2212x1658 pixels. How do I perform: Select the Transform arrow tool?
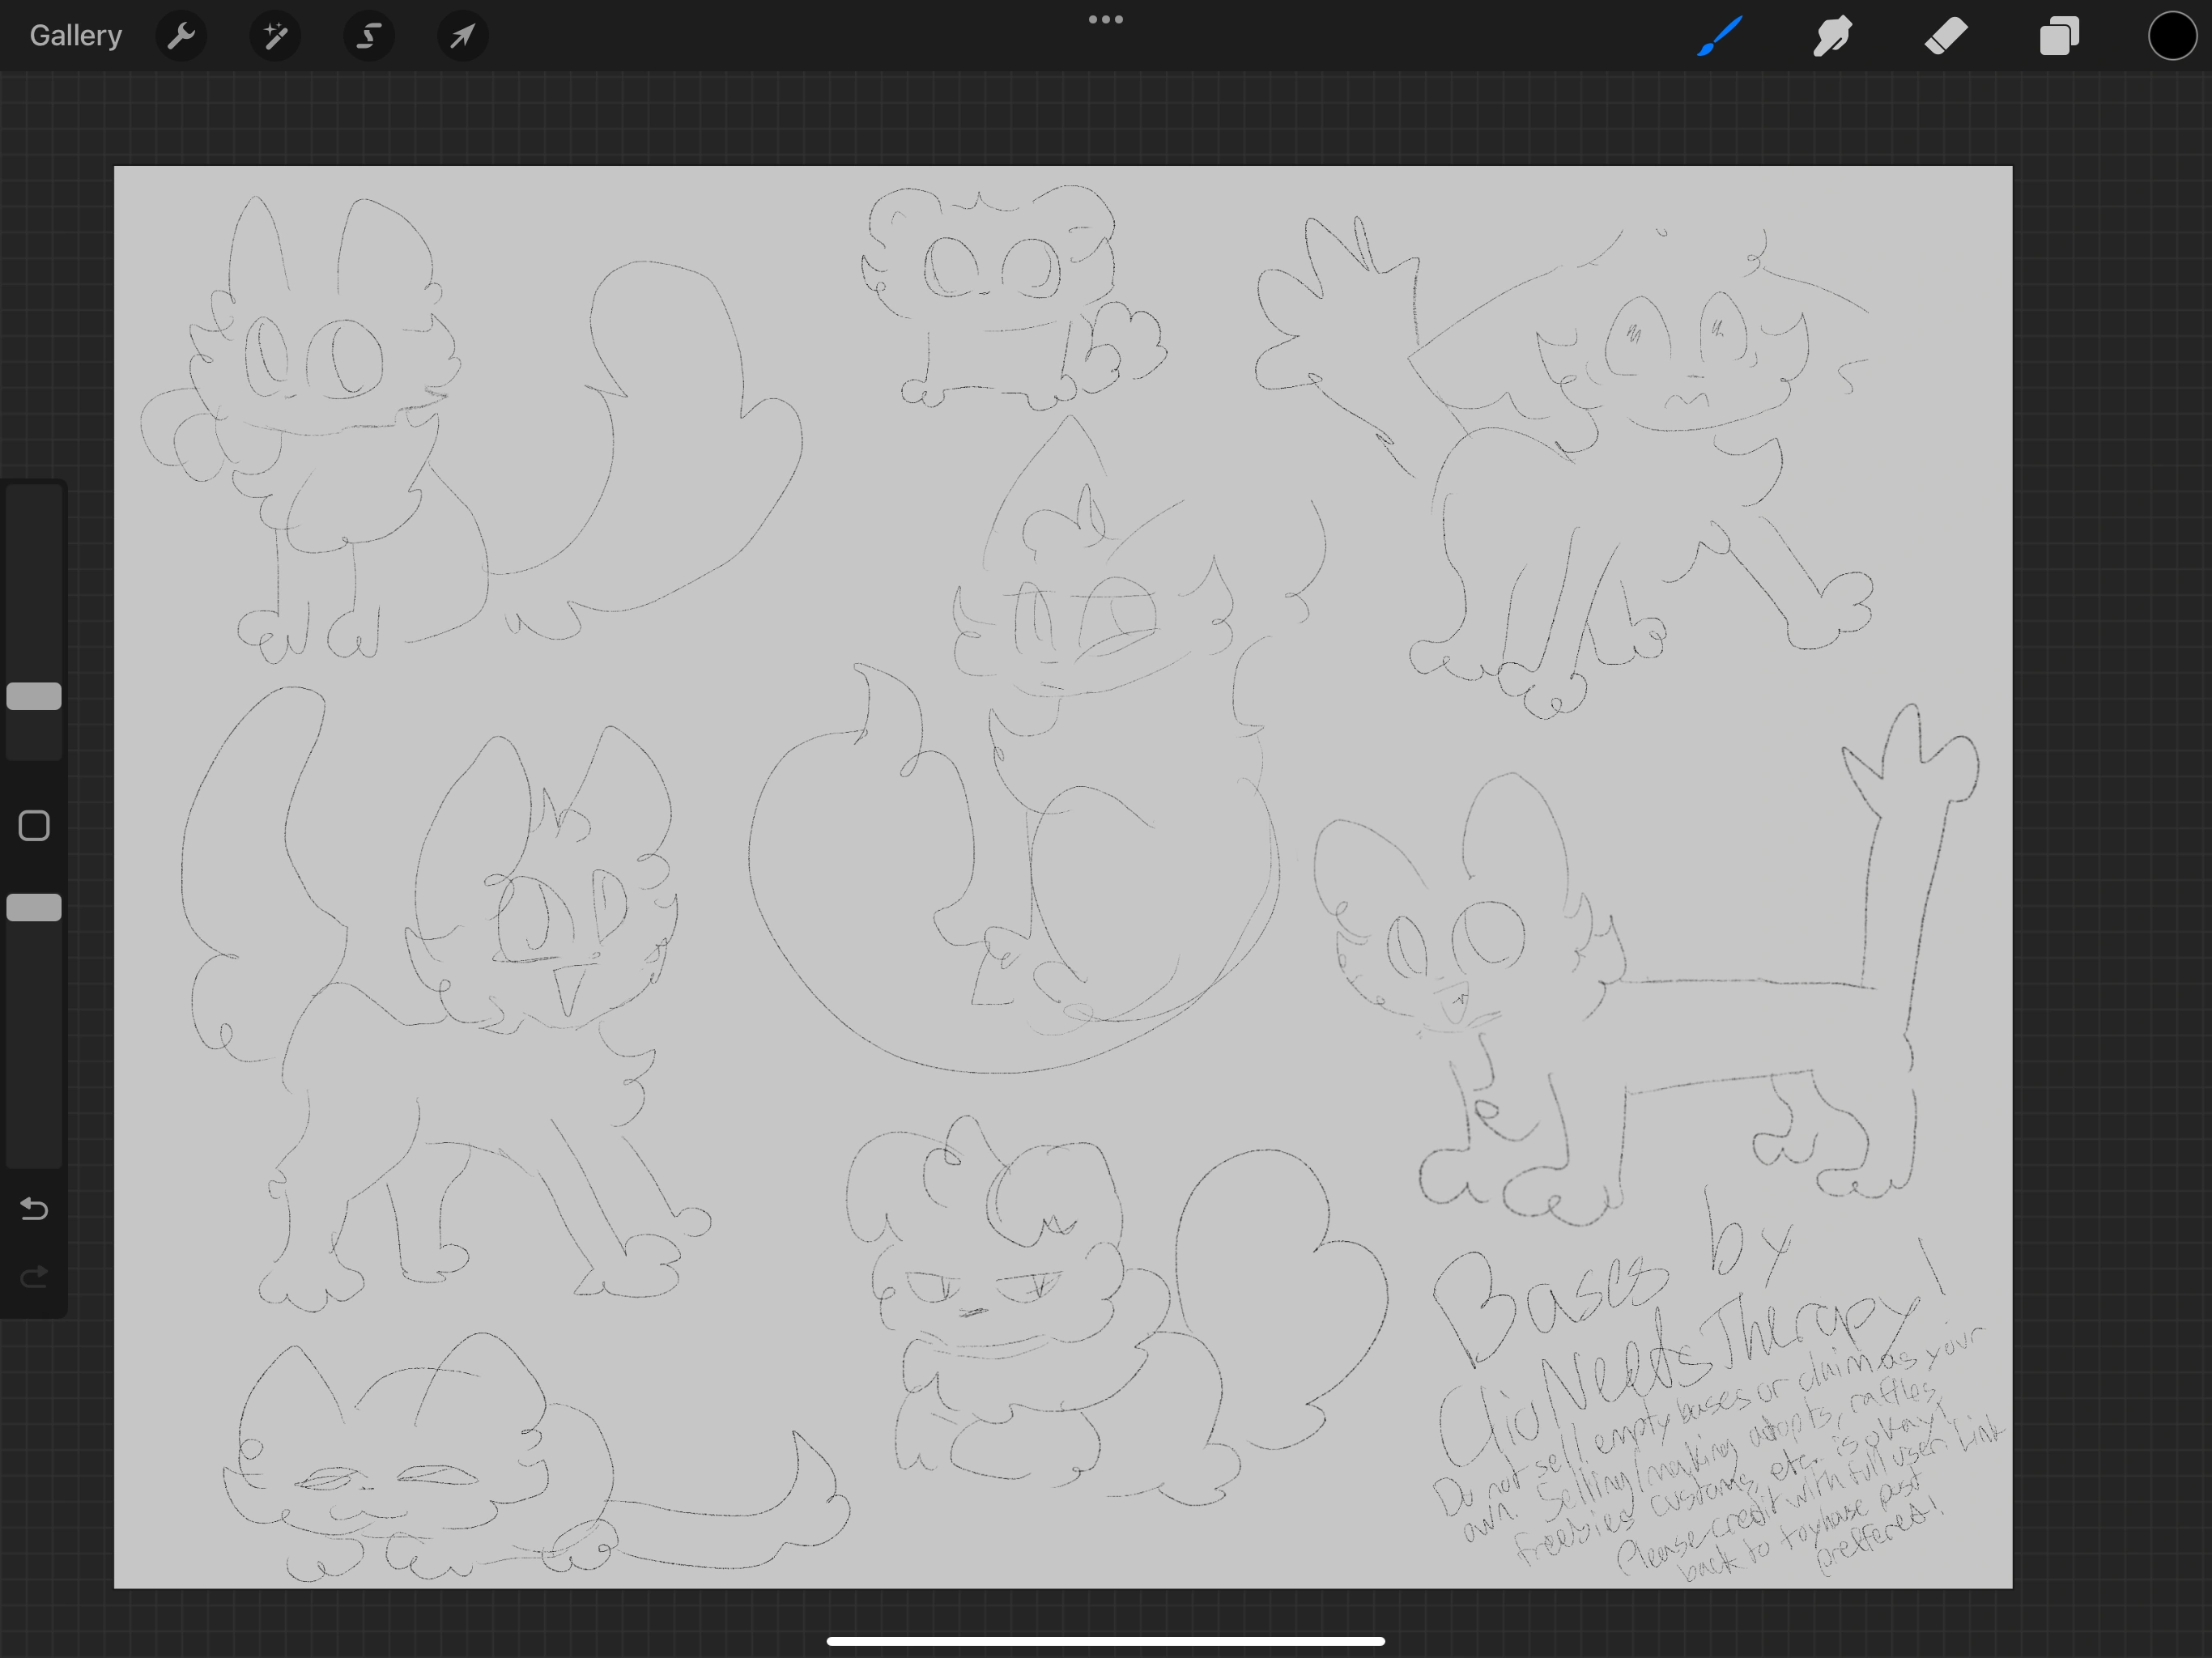tap(461, 36)
